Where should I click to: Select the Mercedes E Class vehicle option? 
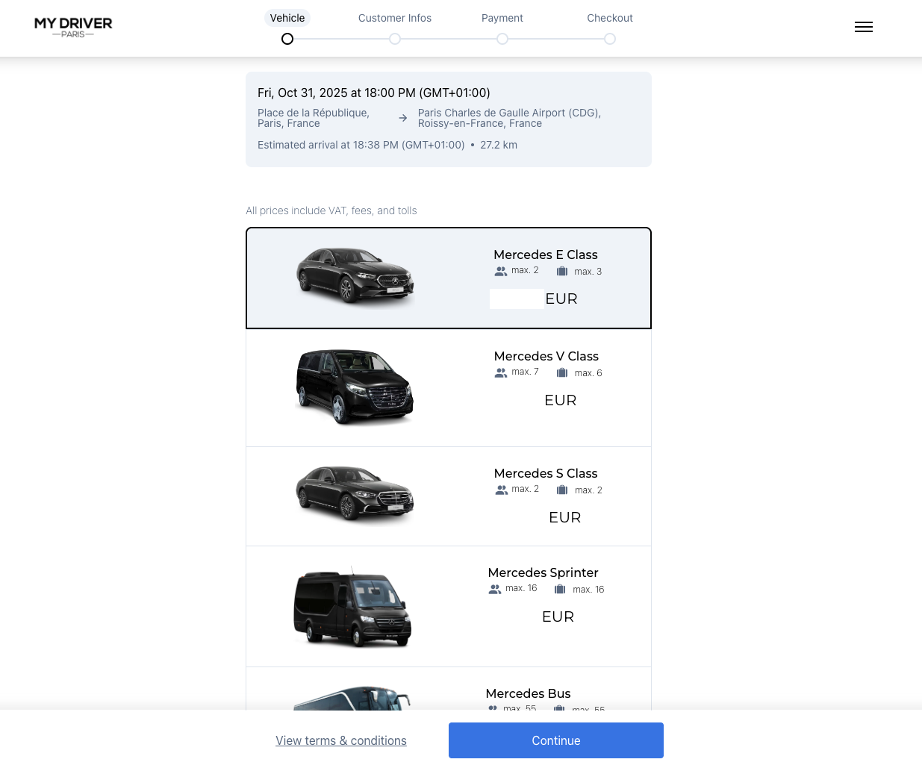[x=448, y=278]
